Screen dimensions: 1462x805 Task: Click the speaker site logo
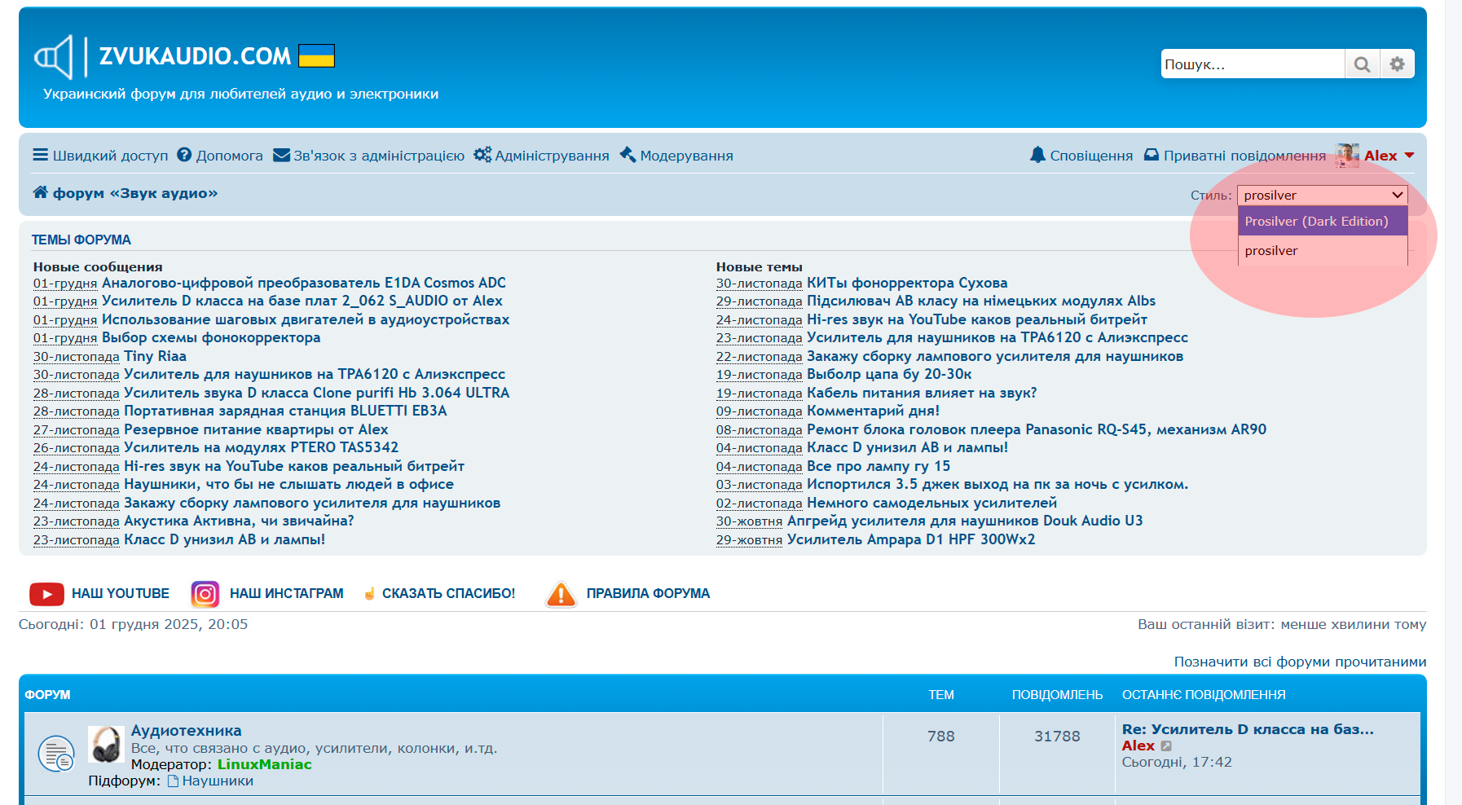pyautogui.click(x=54, y=57)
